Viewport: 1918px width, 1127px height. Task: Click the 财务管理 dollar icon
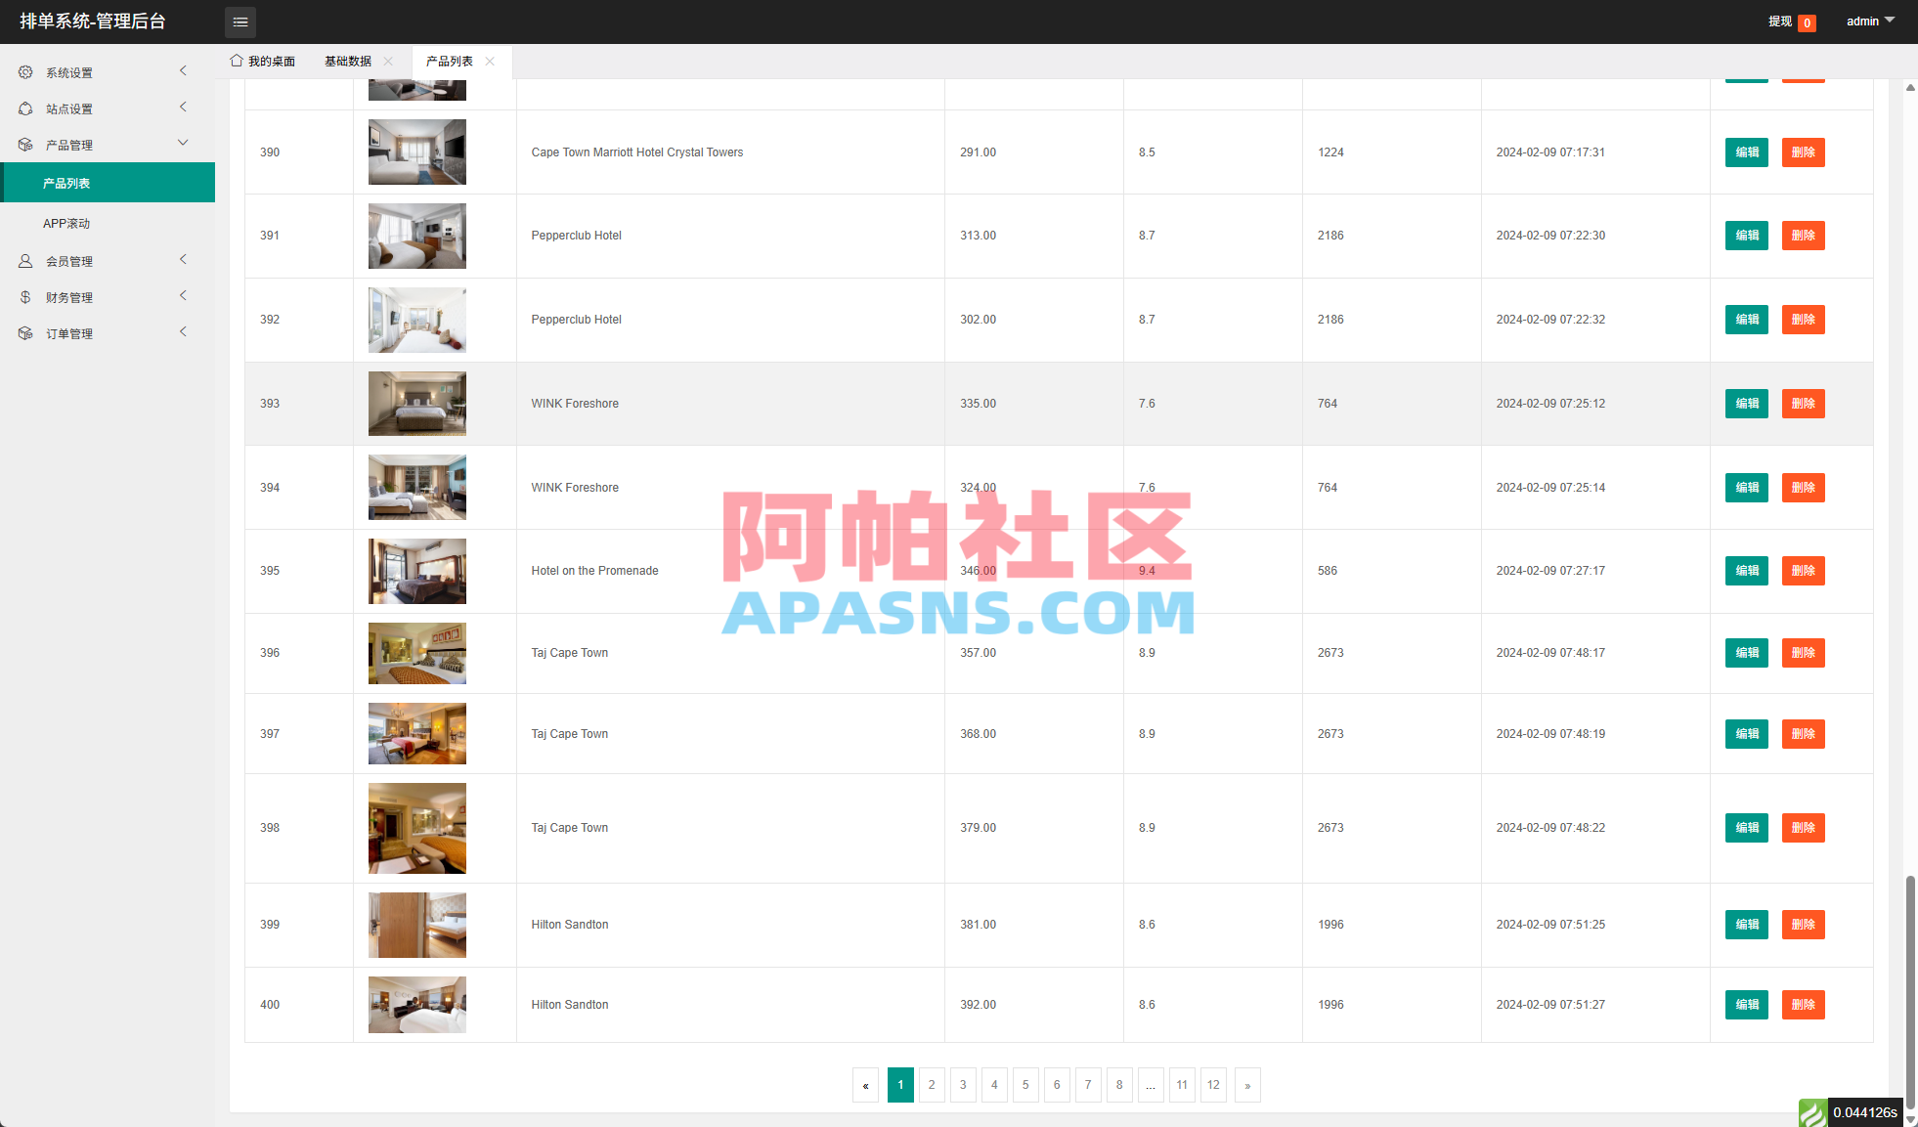click(x=24, y=296)
